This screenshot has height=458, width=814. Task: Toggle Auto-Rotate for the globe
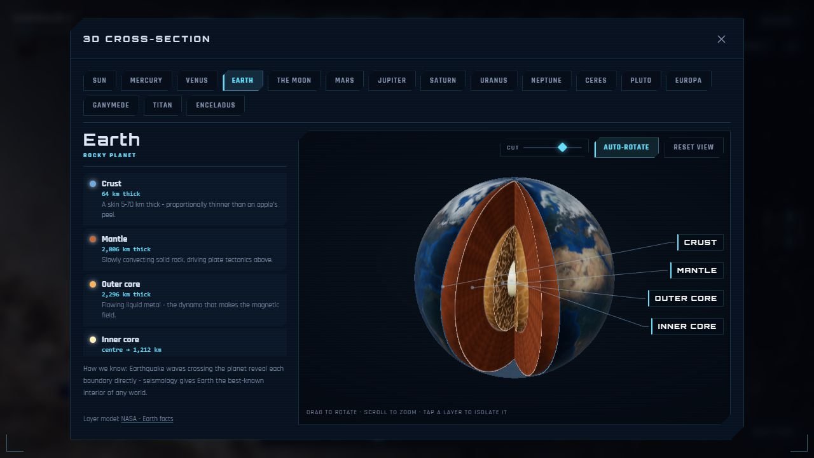626,147
